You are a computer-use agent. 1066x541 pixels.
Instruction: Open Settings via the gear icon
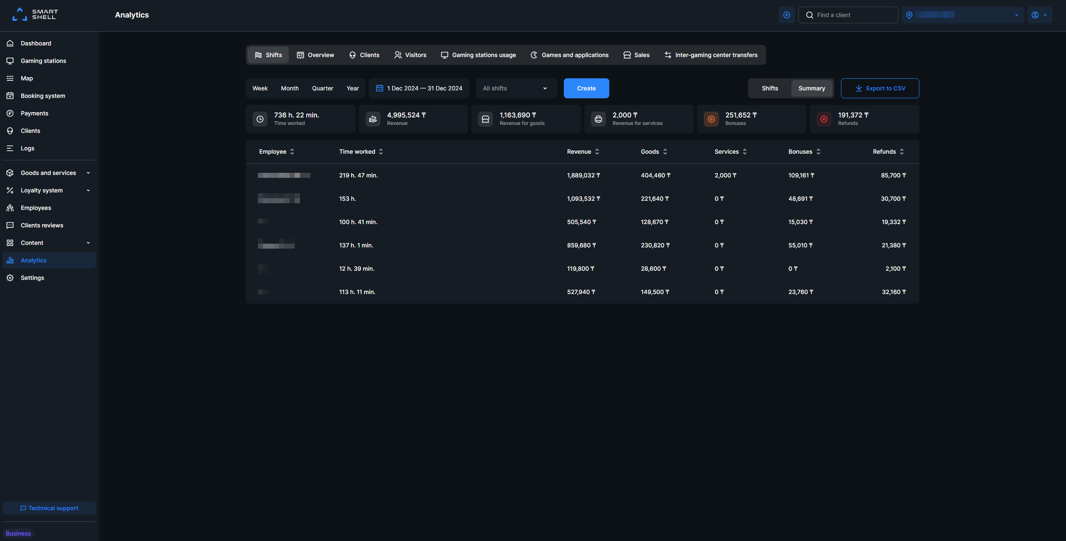click(x=10, y=278)
